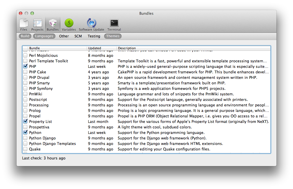
Task: Click the 'Last check: 3 hours ago' status
Action: pos(44,158)
